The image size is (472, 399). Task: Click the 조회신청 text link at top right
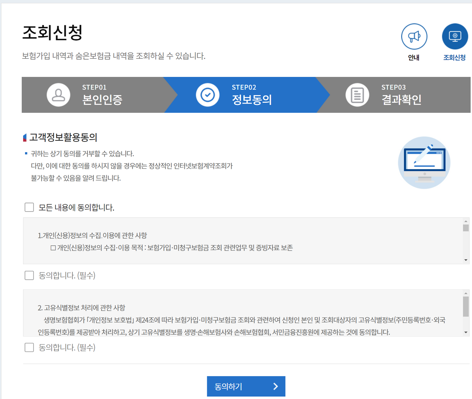click(454, 57)
